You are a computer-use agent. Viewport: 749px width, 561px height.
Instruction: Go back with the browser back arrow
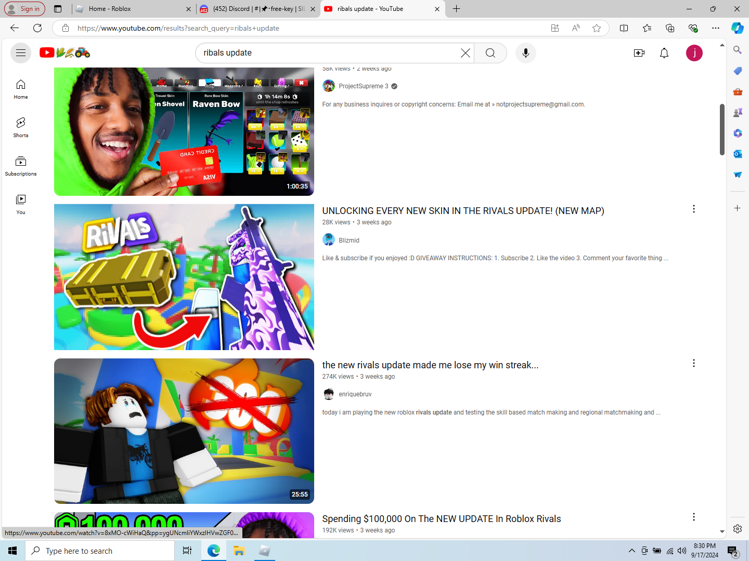click(15, 28)
